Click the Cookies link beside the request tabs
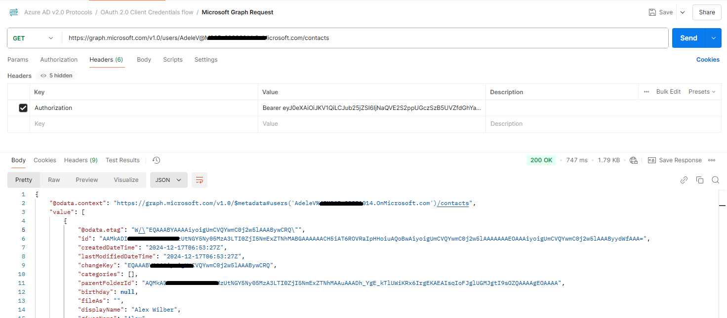Screen dimensions: 727x318 [x=708, y=60]
